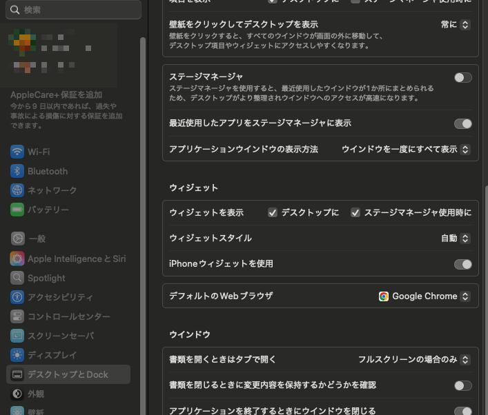Click the ウィジェット section heading
This screenshot has width=488, height=415.
193,188
